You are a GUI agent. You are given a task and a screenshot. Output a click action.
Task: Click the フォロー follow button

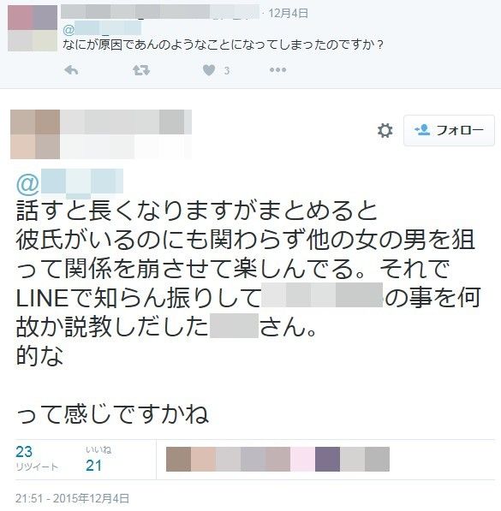[x=449, y=130]
